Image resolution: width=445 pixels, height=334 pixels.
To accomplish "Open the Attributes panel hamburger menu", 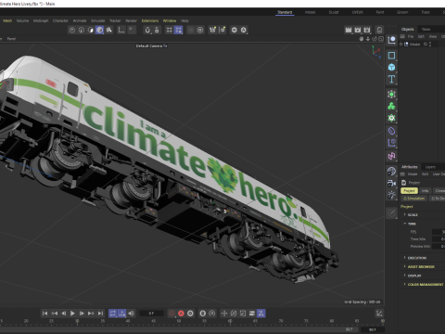I will pos(402,174).
